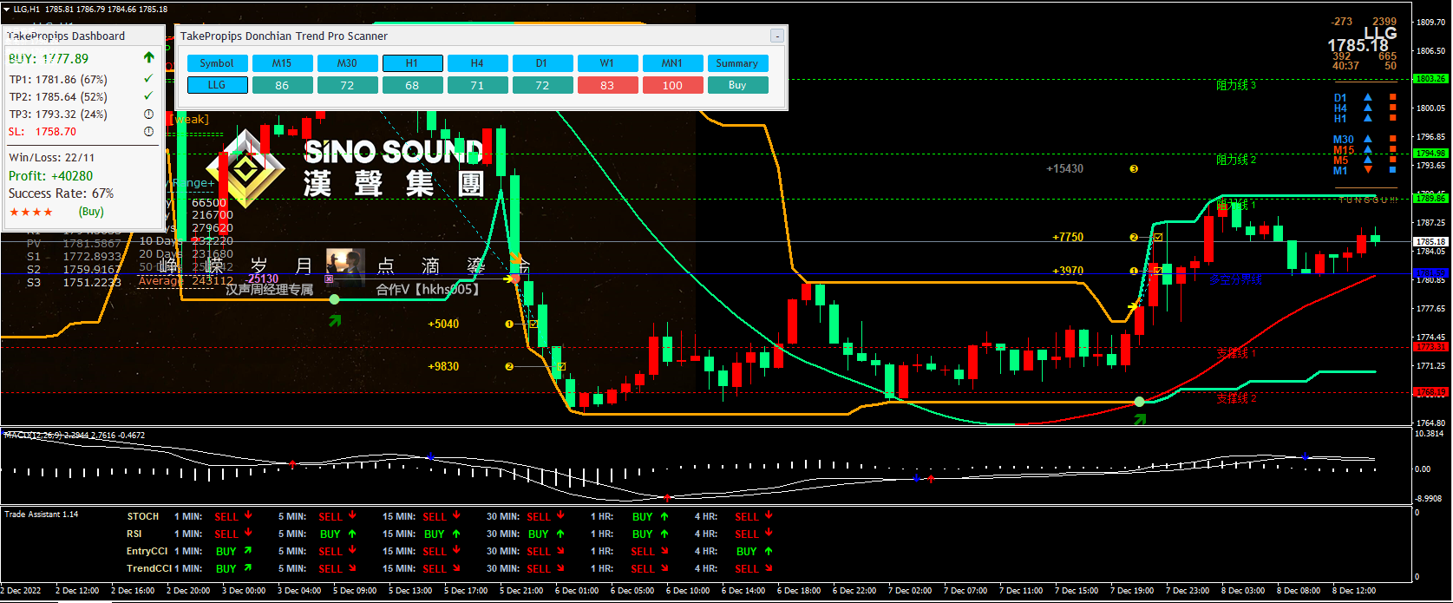Click the 72 score under M30
Screen dimensions: 1453x603
347,85
